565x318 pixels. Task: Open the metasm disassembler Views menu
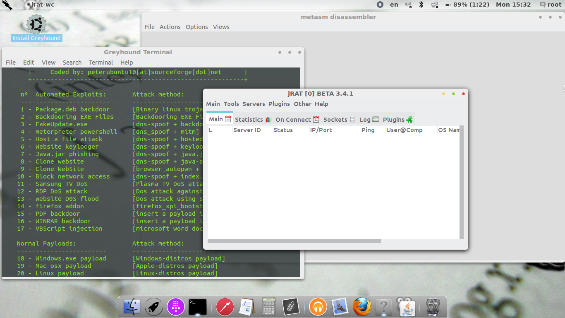(221, 27)
